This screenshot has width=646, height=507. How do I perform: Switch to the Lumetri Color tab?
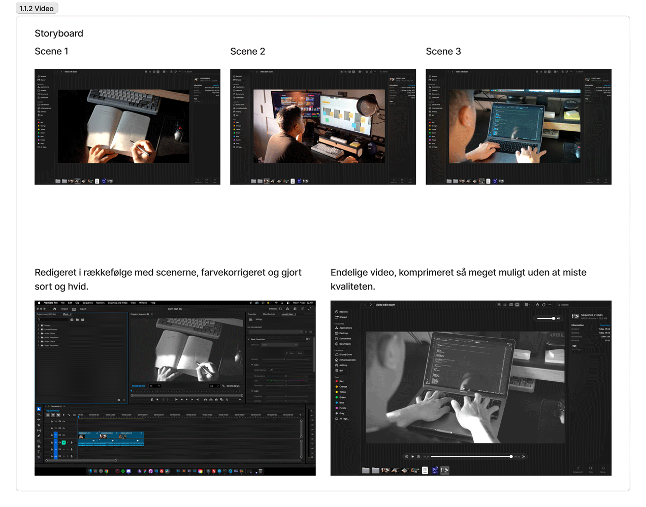(288, 314)
